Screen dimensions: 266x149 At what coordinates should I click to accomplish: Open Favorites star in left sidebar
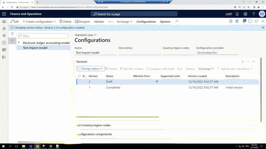(4, 35)
